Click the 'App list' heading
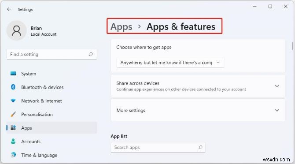Viewport: 295px width, 164px height. [x=119, y=136]
